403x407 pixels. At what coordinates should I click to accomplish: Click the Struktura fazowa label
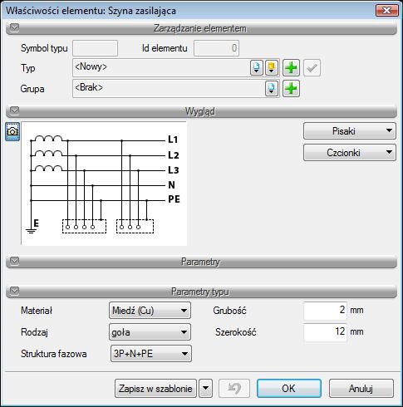point(54,354)
